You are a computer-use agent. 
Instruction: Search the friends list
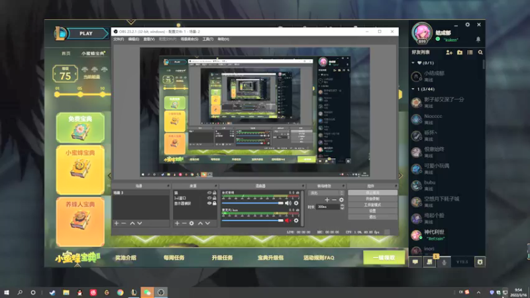480,52
